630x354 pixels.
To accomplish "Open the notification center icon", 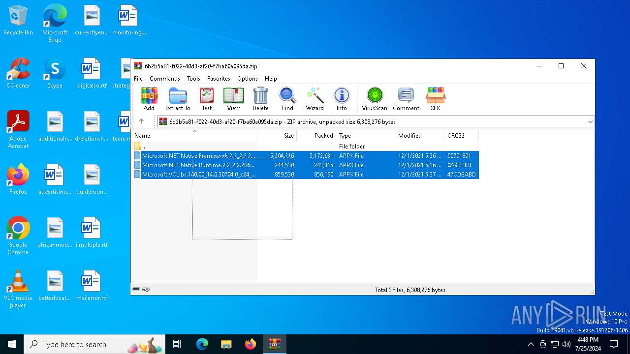I will (614, 344).
